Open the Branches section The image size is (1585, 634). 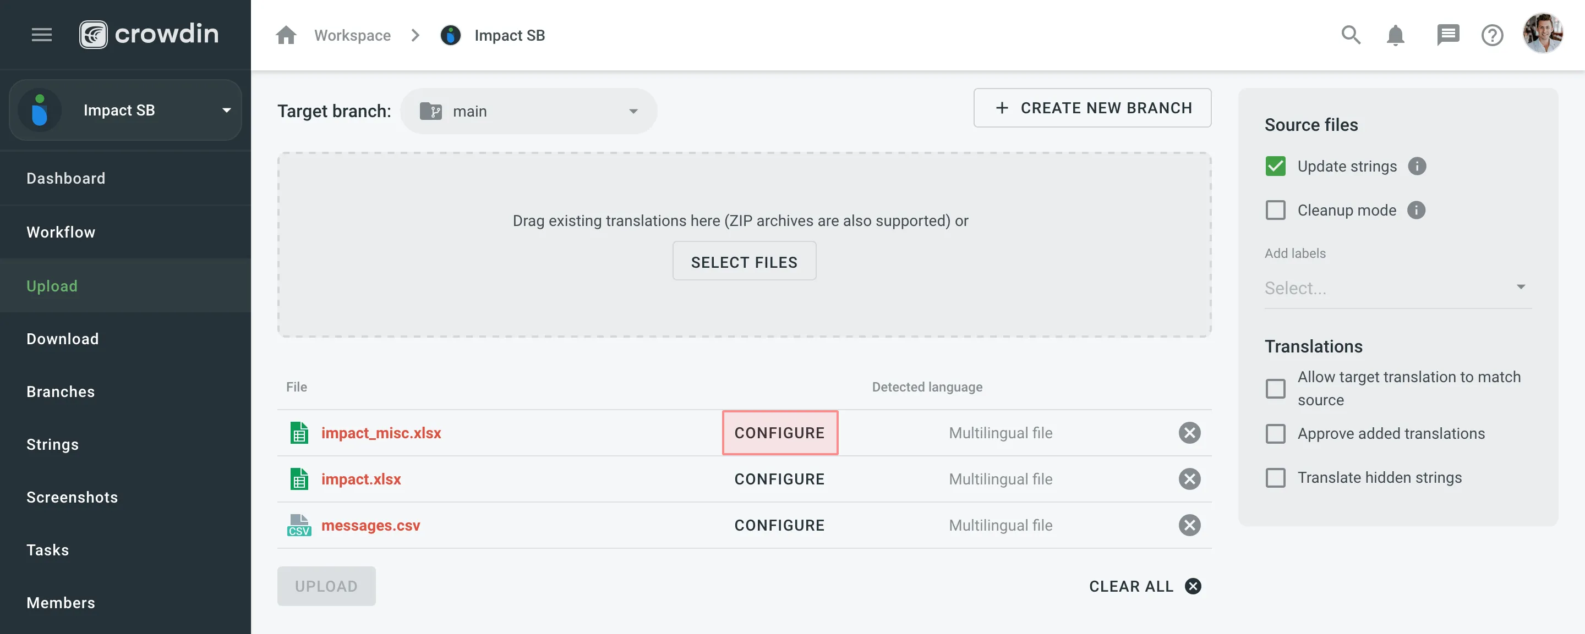tap(61, 391)
